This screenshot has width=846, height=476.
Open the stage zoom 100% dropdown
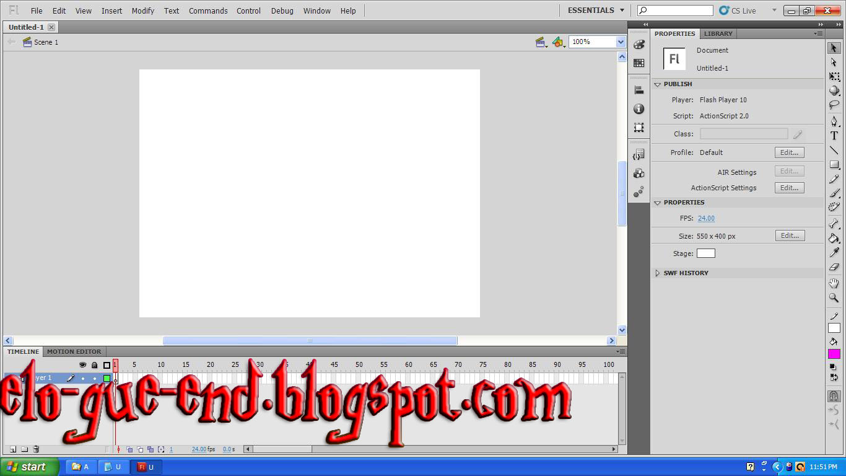pyautogui.click(x=621, y=42)
